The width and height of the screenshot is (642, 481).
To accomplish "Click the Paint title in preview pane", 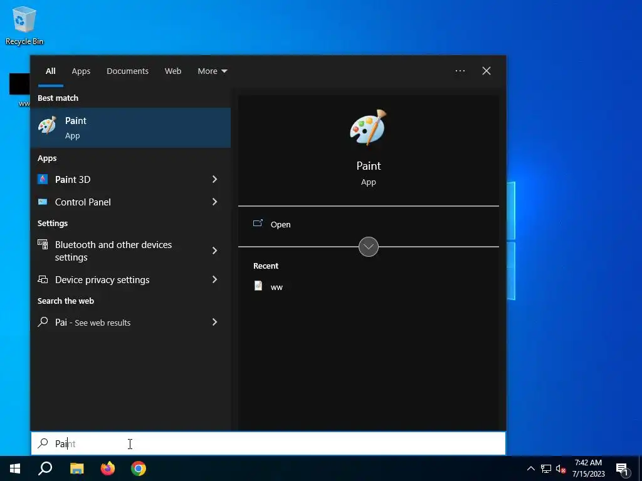I will pyautogui.click(x=369, y=165).
